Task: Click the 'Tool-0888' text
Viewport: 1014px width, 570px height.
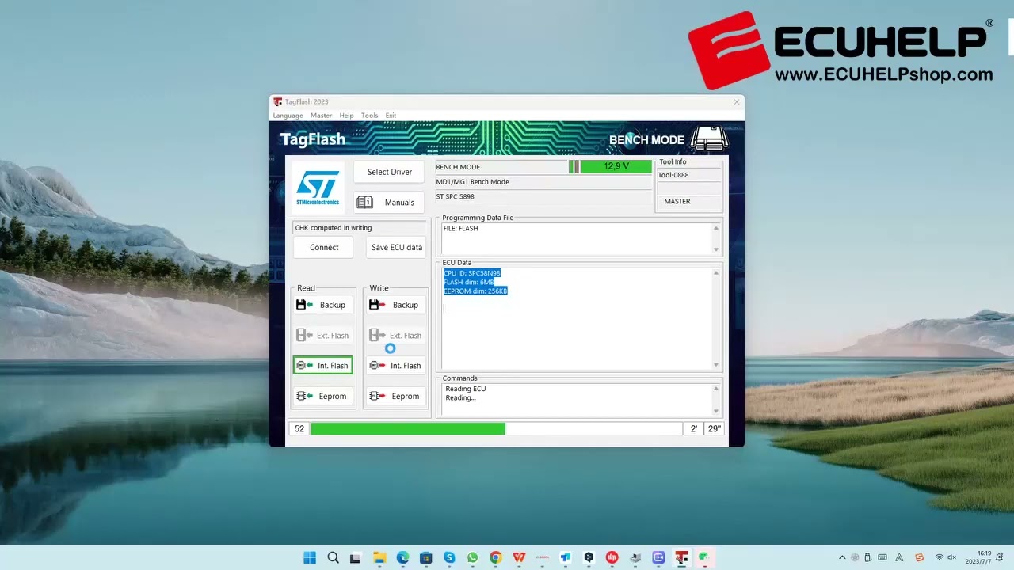Action: [x=673, y=175]
